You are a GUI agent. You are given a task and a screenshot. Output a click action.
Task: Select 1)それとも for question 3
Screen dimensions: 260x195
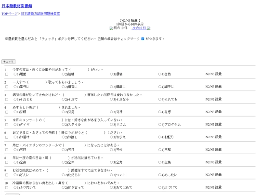[15, 99]
